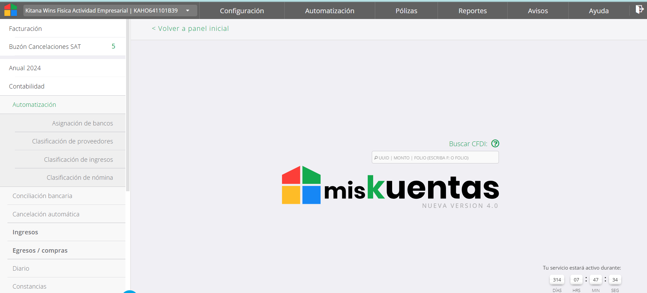
Task: Open Buzón Cancelaciones SAT
Action: [x=45, y=47]
